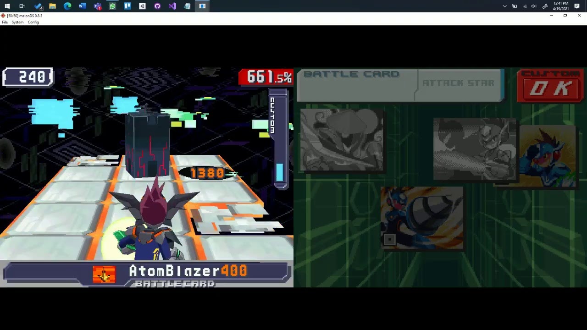Restore down the melonDS window
Image resolution: width=587 pixels, height=330 pixels.
(x=565, y=16)
